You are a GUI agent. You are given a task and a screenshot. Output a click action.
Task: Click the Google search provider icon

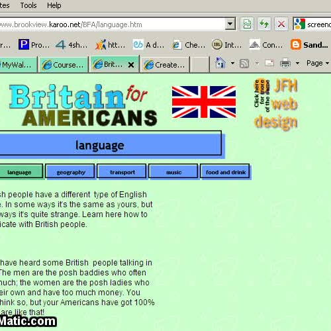[300, 24]
